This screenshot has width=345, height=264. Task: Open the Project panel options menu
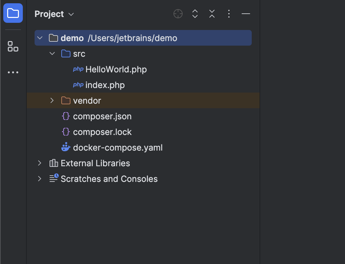click(229, 14)
